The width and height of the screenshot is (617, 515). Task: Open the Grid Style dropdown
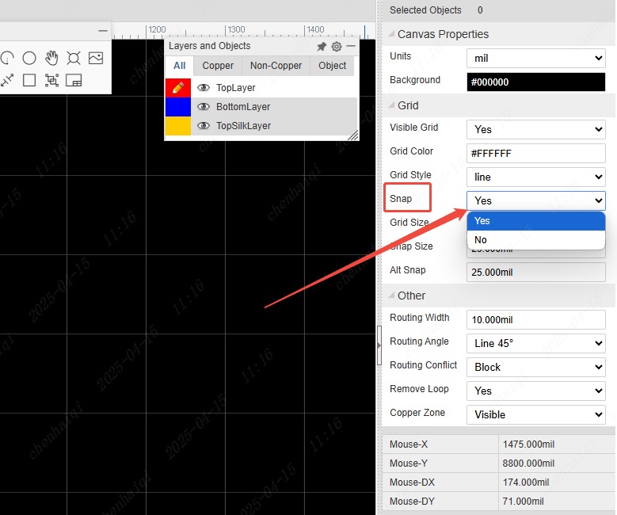coord(535,177)
